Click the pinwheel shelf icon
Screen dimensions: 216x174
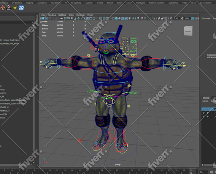pyautogui.click(x=3, y=8)
